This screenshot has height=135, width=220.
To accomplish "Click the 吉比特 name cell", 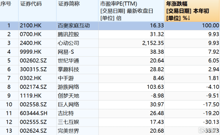I will tap(66, 113).
